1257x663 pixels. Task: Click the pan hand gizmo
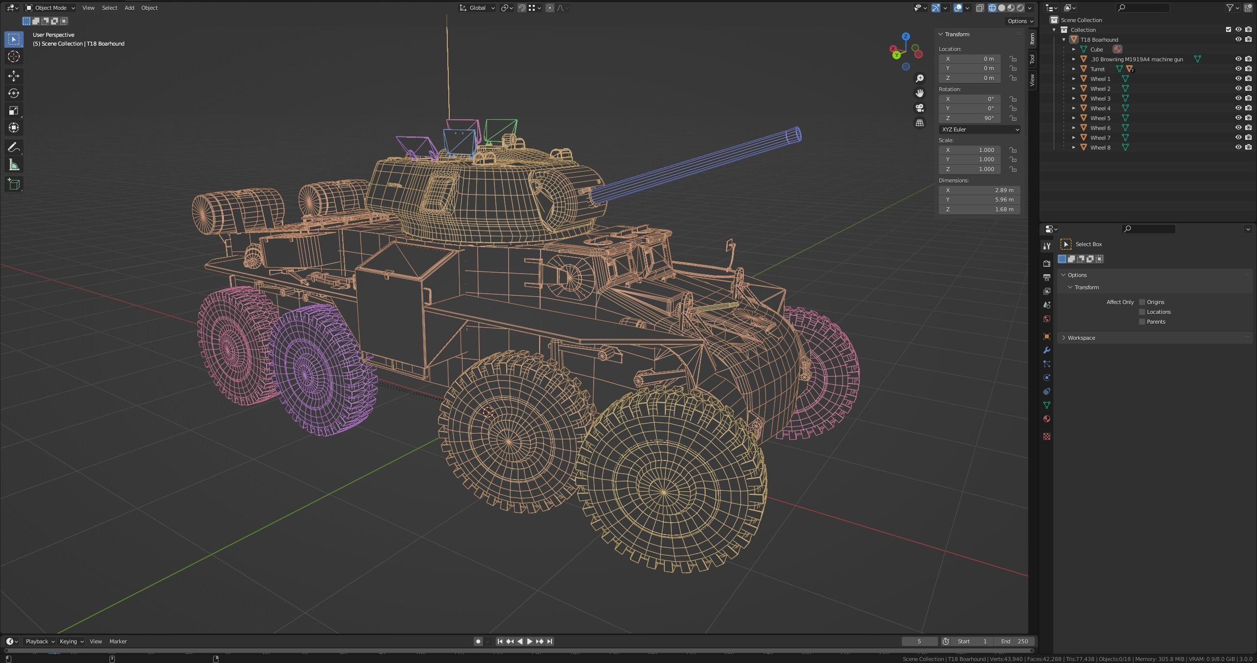click(x=920, y=93)
